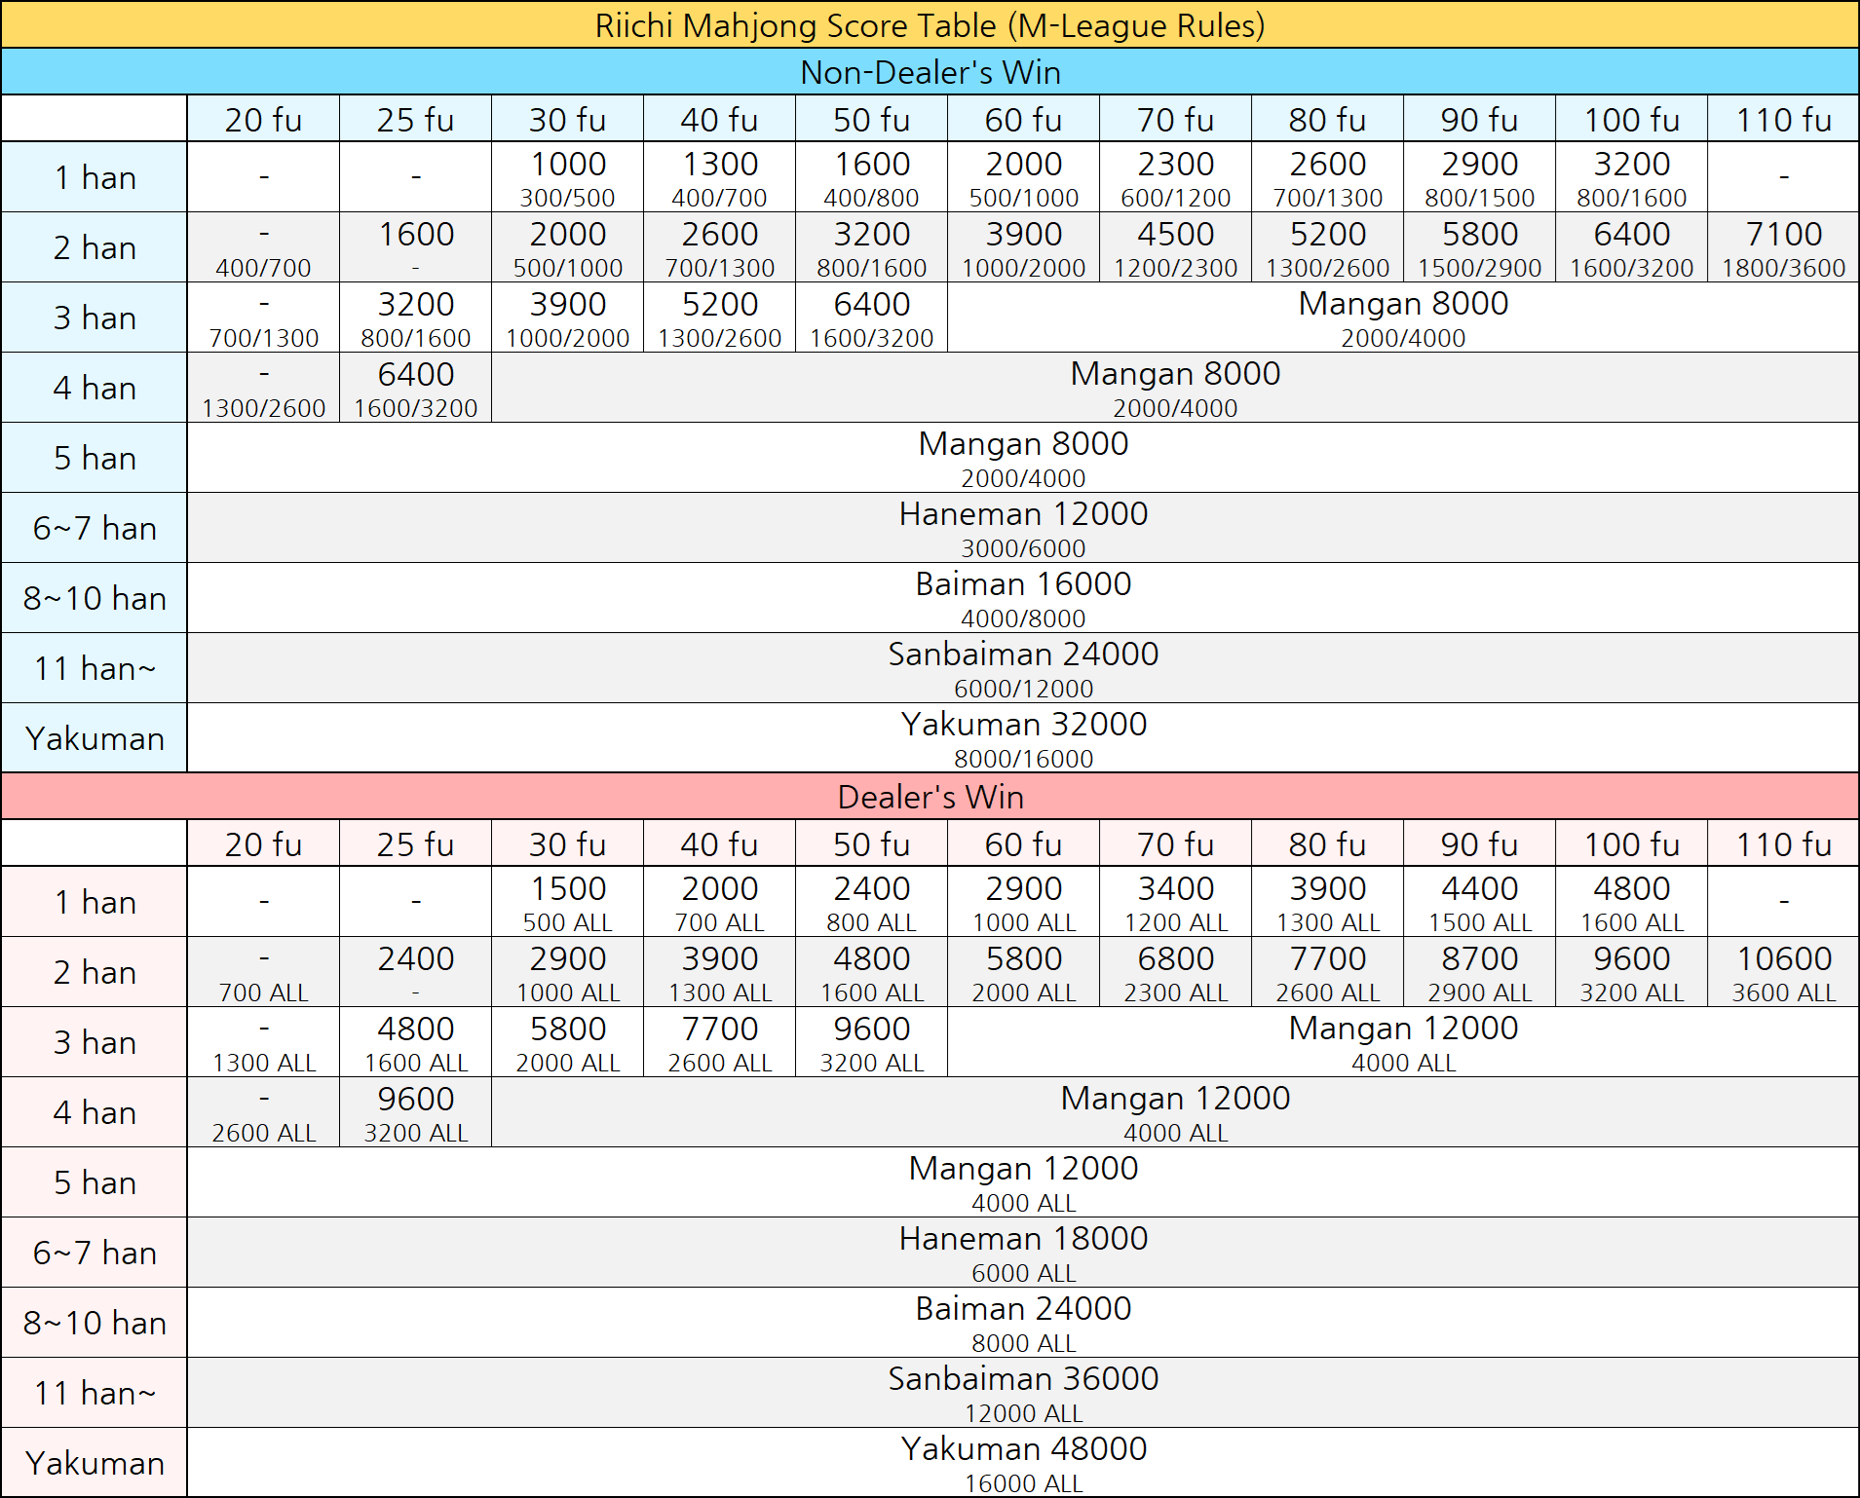Click Dealer 4 han 20 fu cell 2600 ALL
The width and height of the screenshot is (1860, 1498).
pos(263,1112)
